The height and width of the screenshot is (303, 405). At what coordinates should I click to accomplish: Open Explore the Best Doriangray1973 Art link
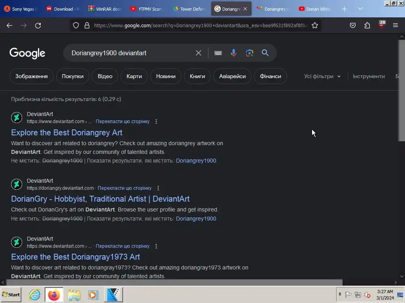76,257
